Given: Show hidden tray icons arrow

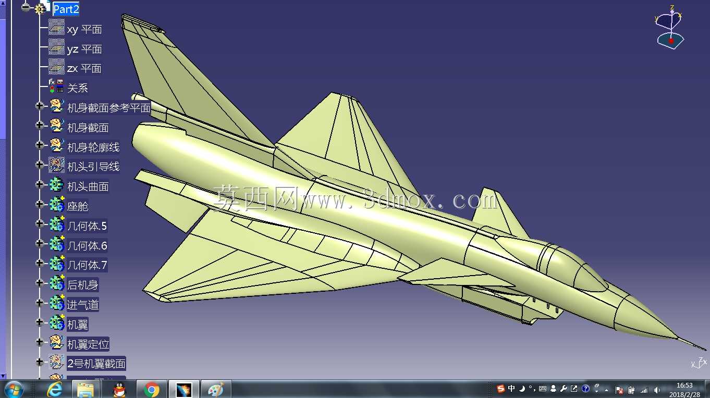Looking at the screenshot, I should [606, 390].
